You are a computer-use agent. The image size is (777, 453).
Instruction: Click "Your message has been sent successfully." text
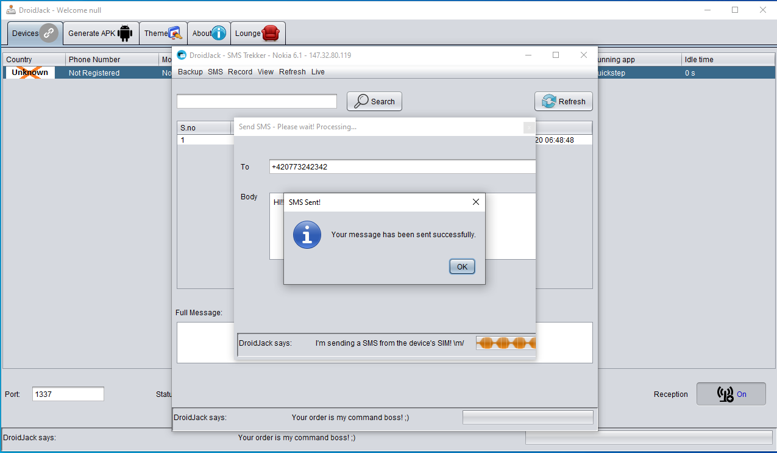pyautogui.click(x=403, y=235)
